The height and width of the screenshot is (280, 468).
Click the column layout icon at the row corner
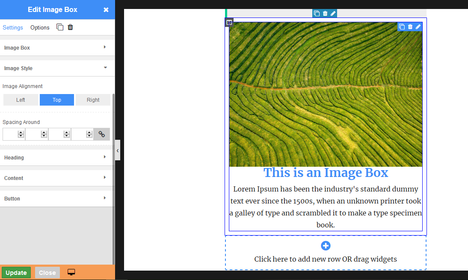coord(229,23)
